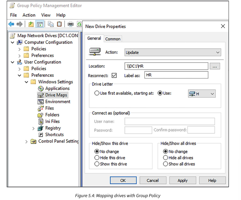This screenshot has width=241, height=200.
Task: Select the Registry node icon
Action: tap(41, 128)
